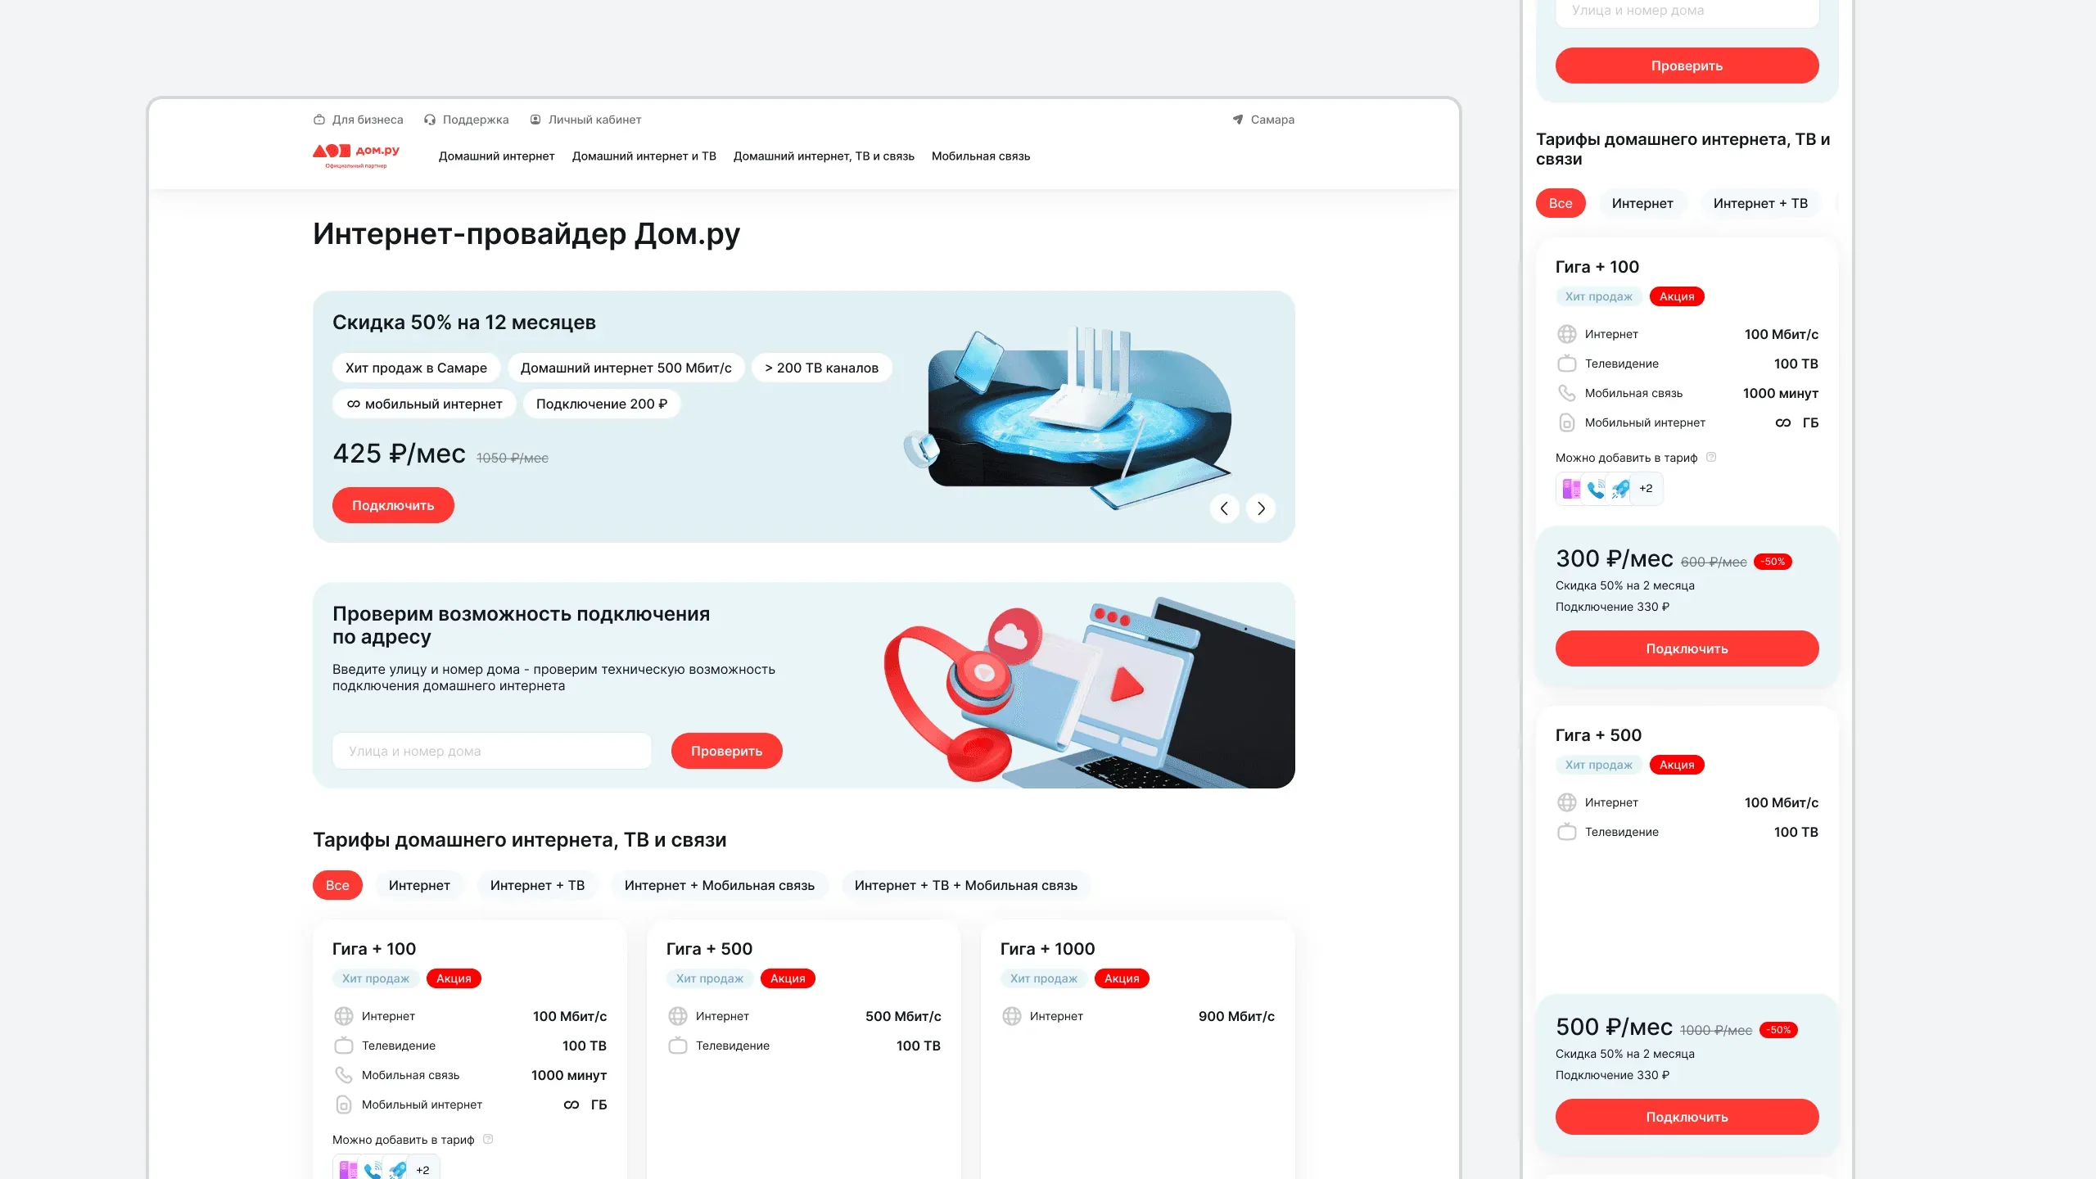Click the TV icon in the desktop Гига + 500 card
This screenshot has width=2096, height=1179.
pos(678,1046)
